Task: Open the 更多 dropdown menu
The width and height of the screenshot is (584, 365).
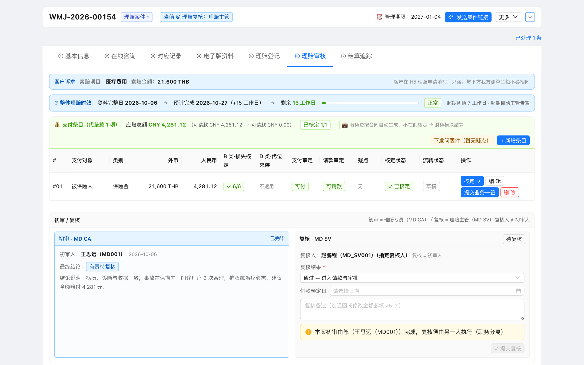Action: tap(508, 17)
